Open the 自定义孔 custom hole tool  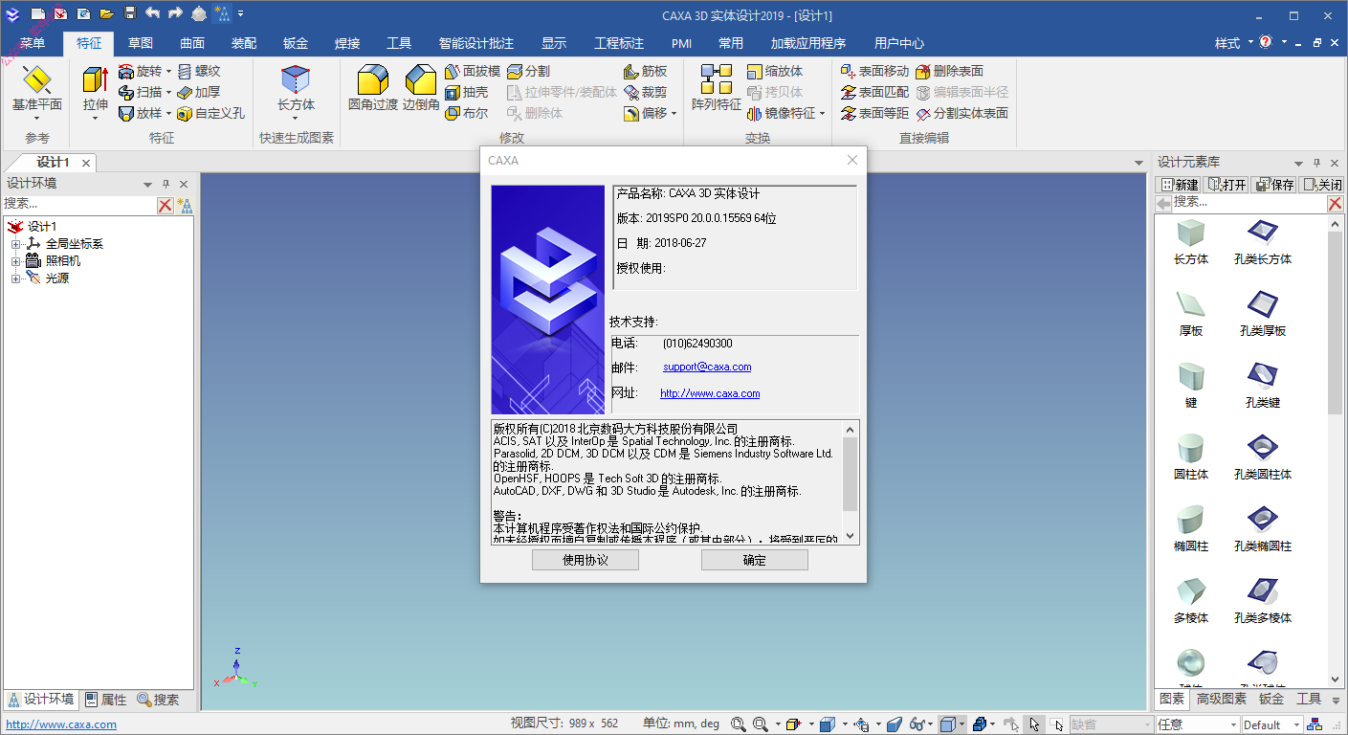point(211,113)
